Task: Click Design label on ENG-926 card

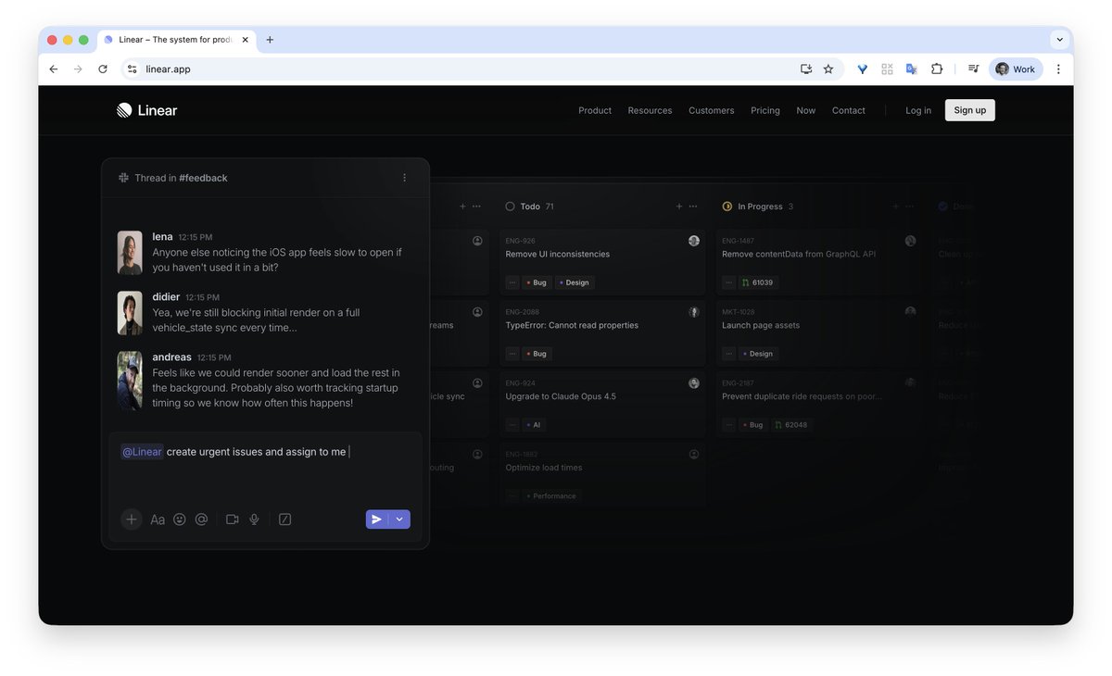Action: 575,282
